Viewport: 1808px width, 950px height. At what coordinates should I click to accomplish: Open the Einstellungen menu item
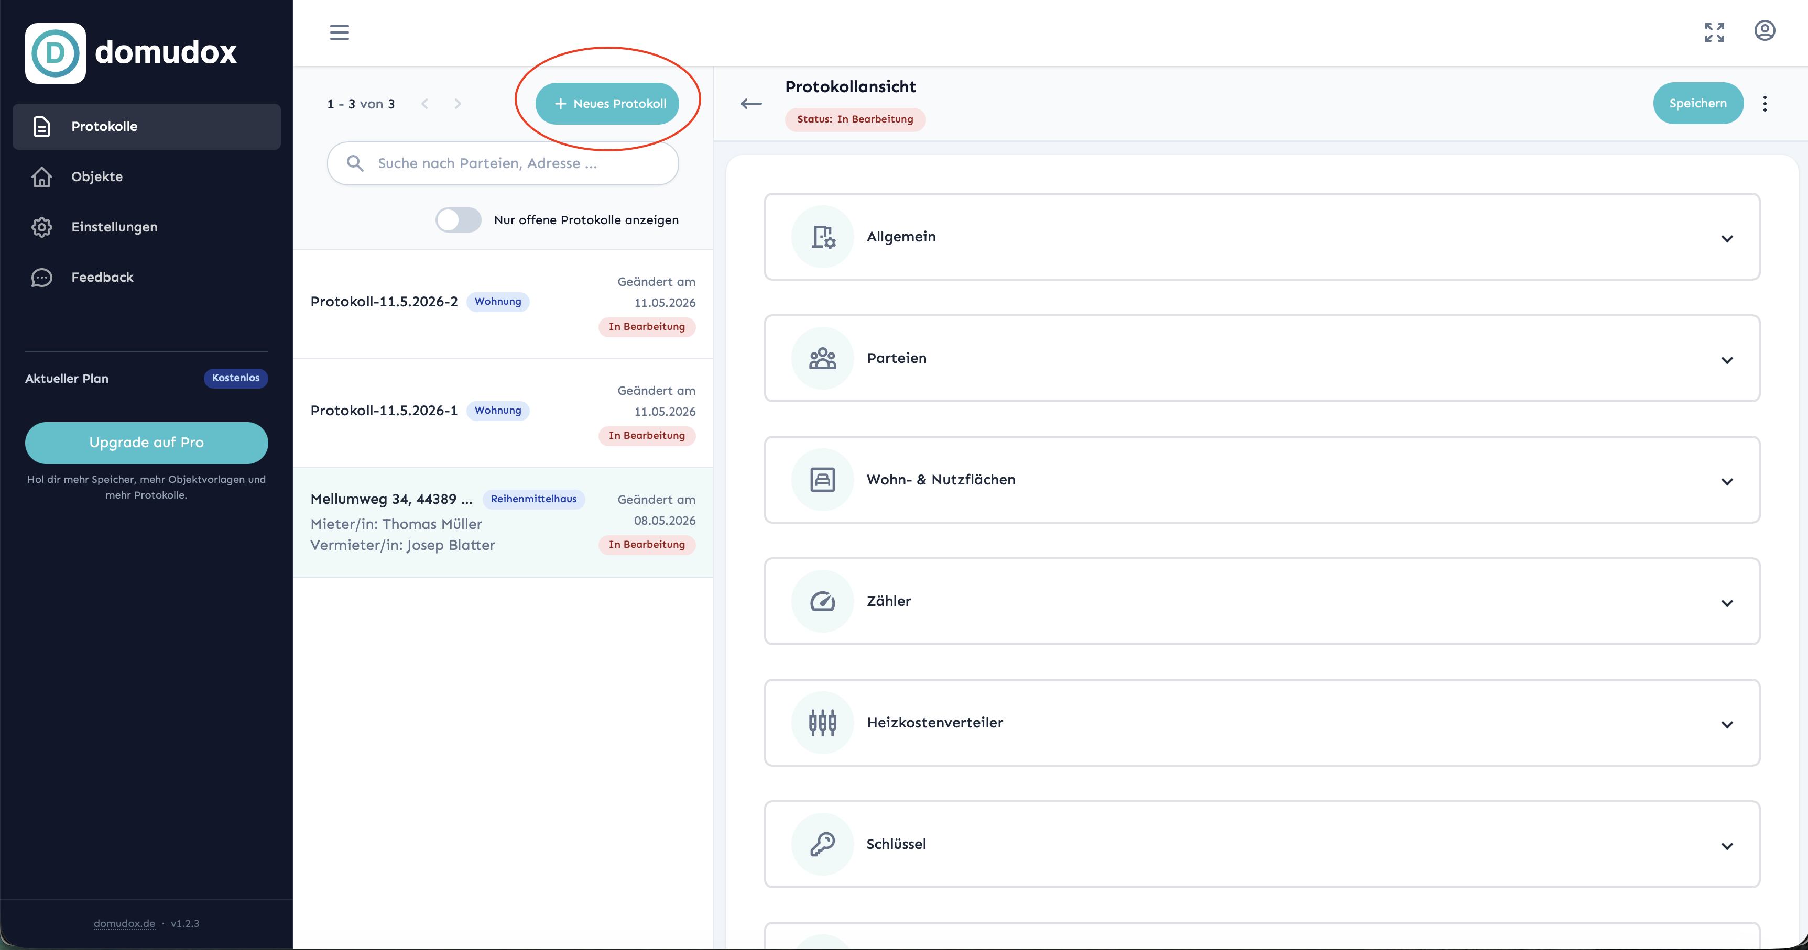[147, 227]
